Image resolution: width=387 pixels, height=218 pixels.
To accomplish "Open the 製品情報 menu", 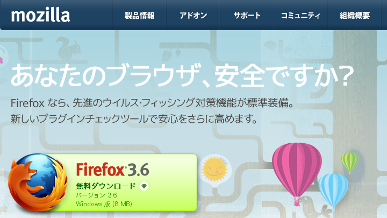I will tap(139, 16).
